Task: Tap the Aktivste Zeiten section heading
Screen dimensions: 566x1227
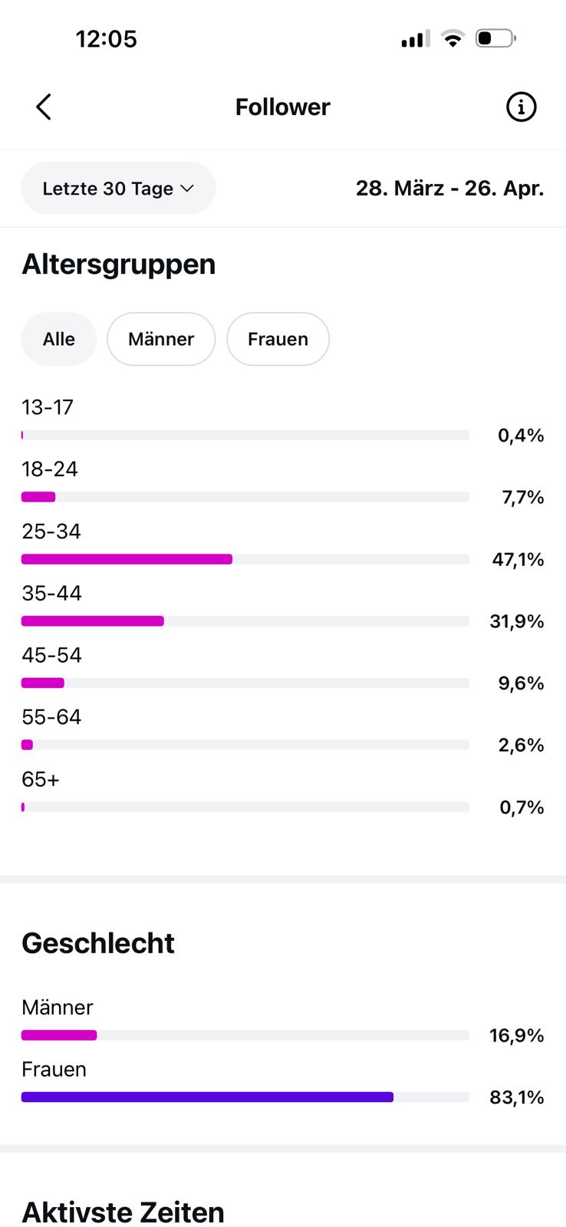Action: pyautogui.click(x=123, y=1212)
